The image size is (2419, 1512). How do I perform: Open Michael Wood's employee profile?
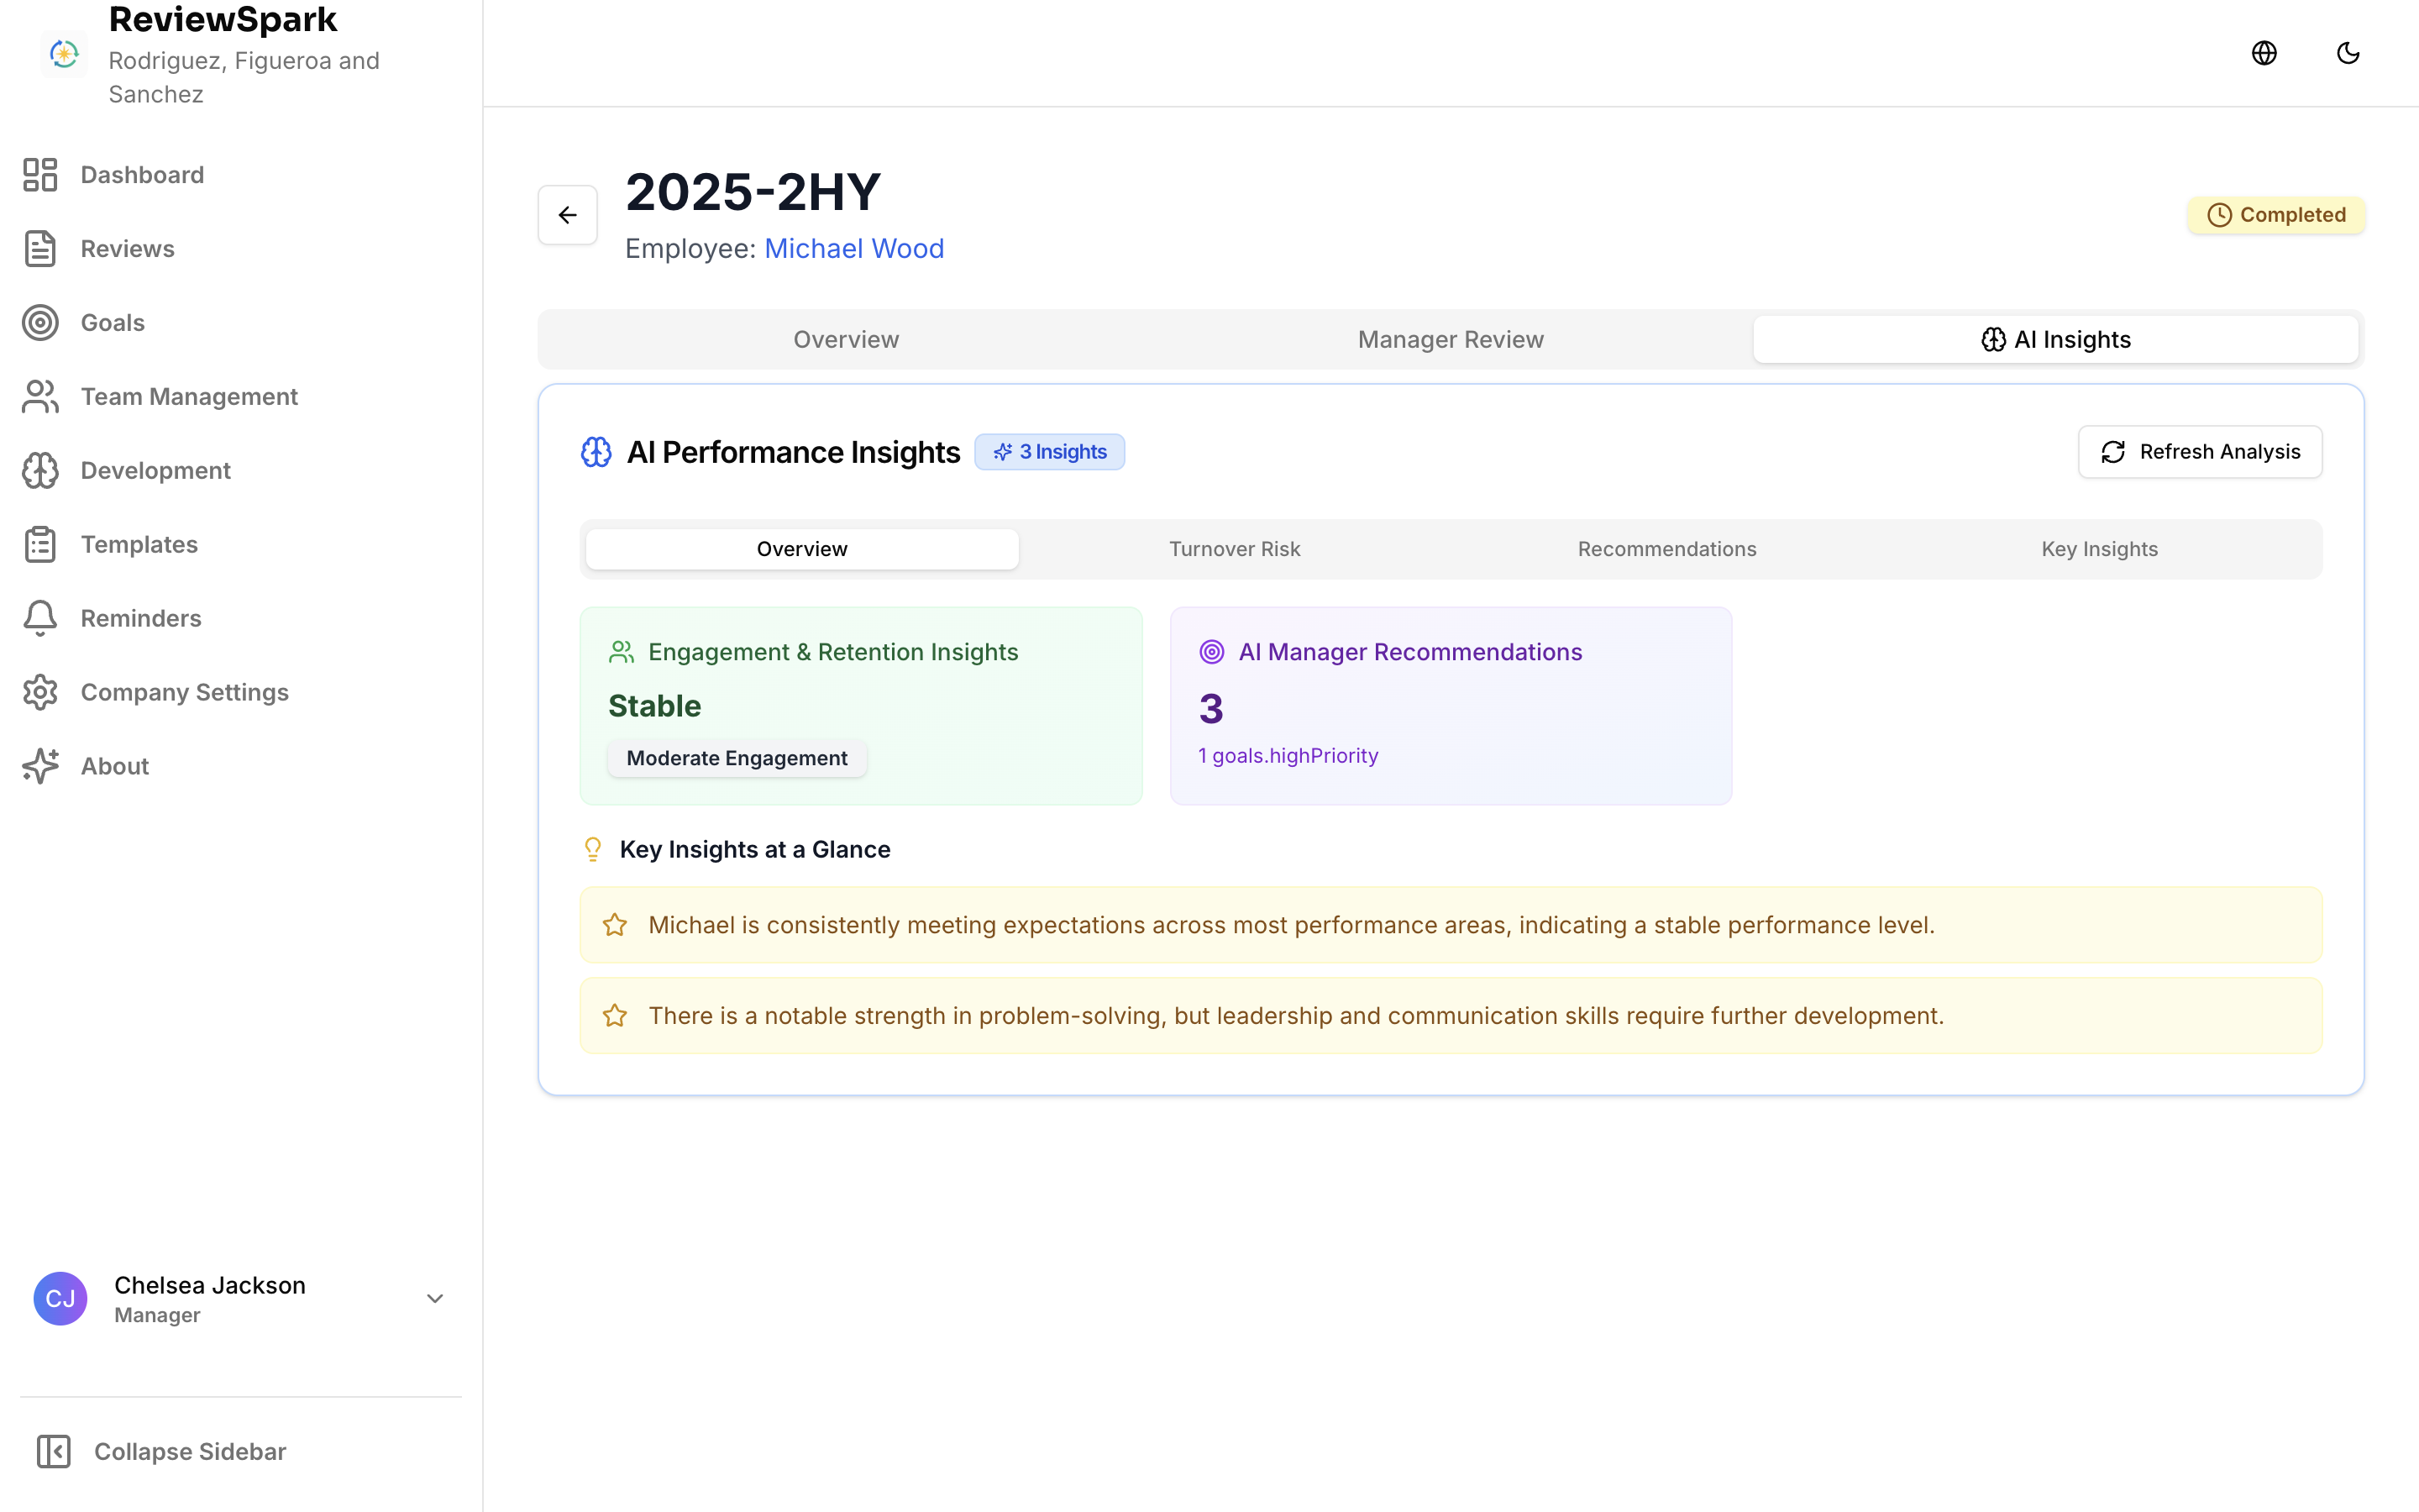pyautogui.click(x=853, y=248)
